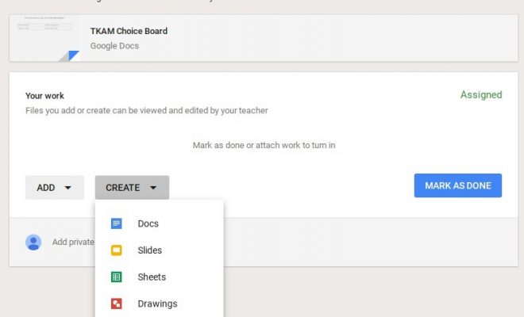
Task: Click the CREATE button text
Action: 122,188
